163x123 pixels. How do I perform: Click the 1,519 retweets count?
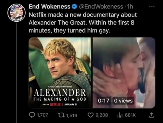click(72, 115)
